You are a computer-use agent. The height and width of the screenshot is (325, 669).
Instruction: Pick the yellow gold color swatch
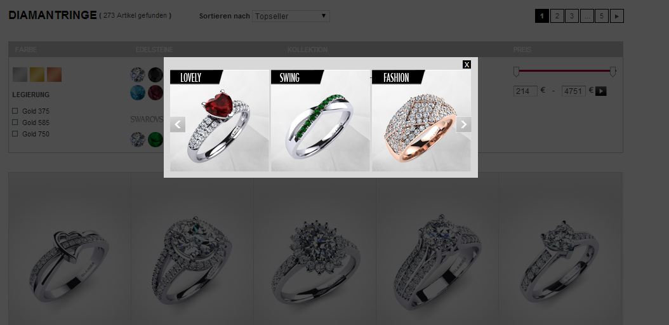coord(37,75)
